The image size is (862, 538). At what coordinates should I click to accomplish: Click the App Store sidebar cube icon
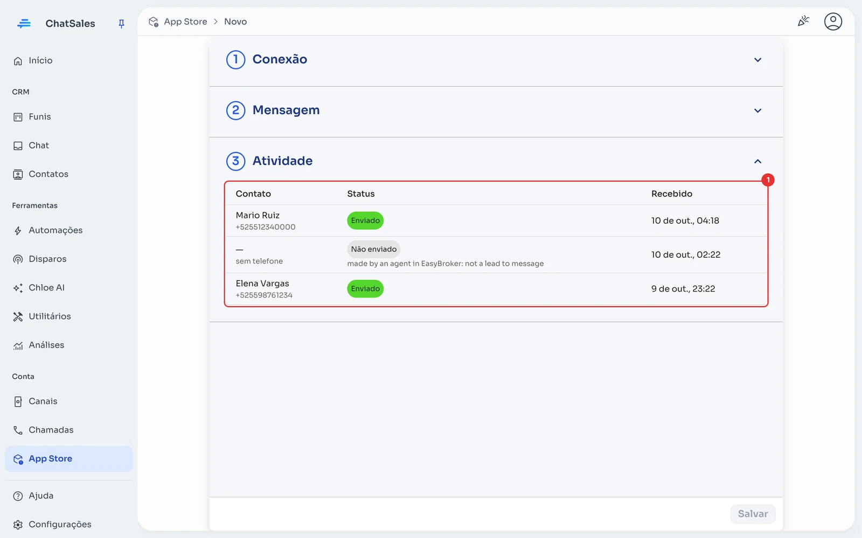pos(18,459)
